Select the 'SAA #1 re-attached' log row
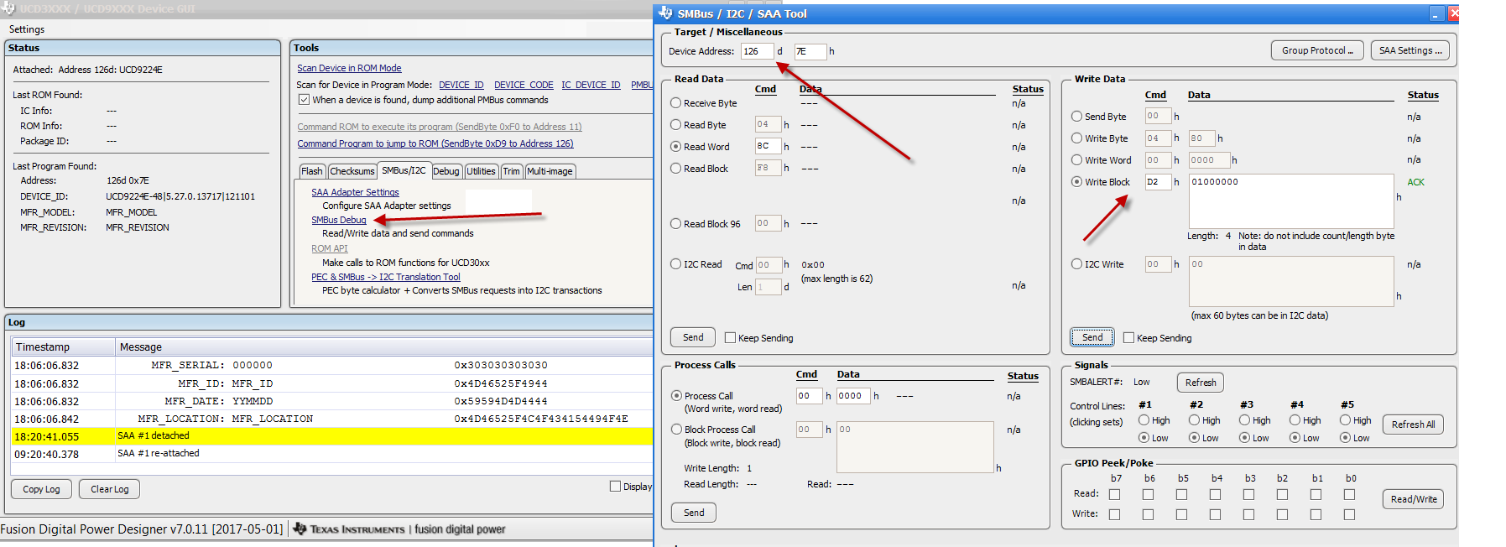1506x547 pixels. (x=331, y=454)
